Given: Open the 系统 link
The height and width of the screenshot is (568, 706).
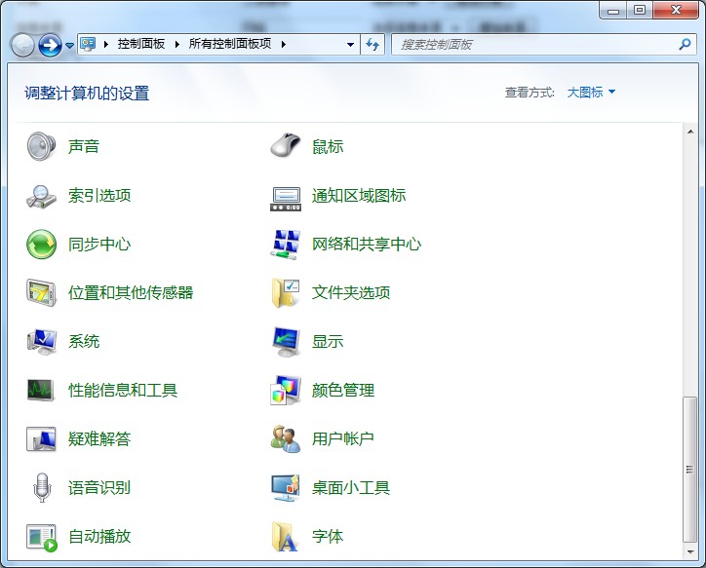Looking at the screenshot, I should point(84,341).
